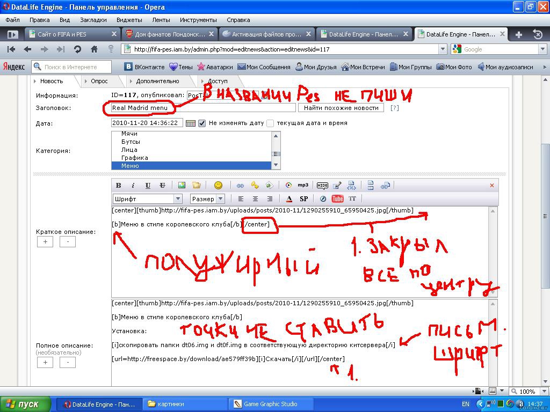The image size is (550, 412).
Task: Insert HIDE hidden text tag
Action: pyautogui.click(x=322, y=185)
